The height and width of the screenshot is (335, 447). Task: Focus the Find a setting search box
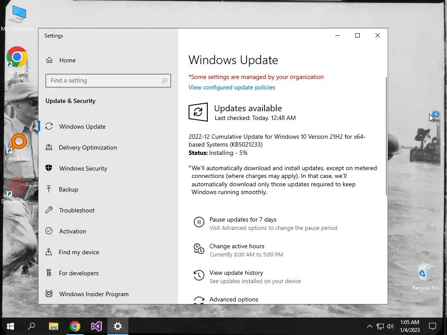(108, 81)
